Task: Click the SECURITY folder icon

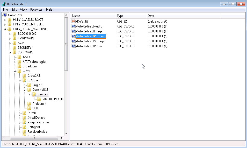Action: (14, 48)
